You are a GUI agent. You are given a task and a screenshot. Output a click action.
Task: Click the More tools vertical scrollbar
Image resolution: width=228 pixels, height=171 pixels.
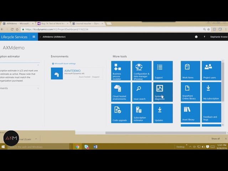(x=223, y=82)
